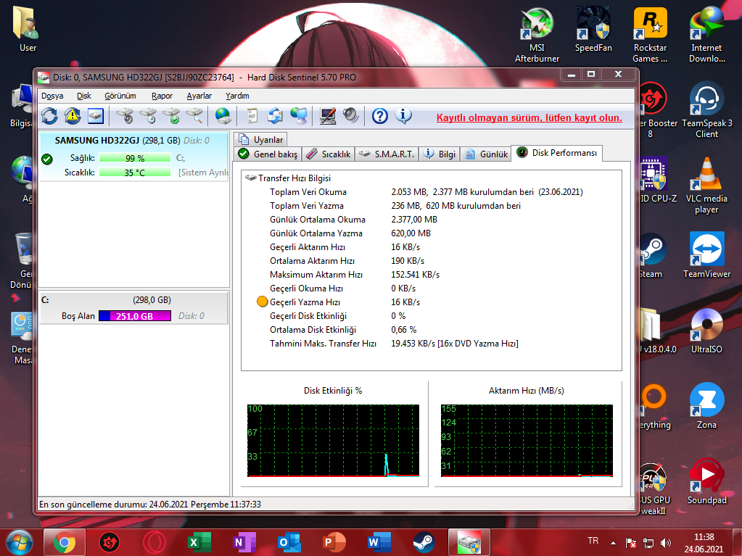Launch Chrome from the taskbar
The image size is (742, 556).
65,542
